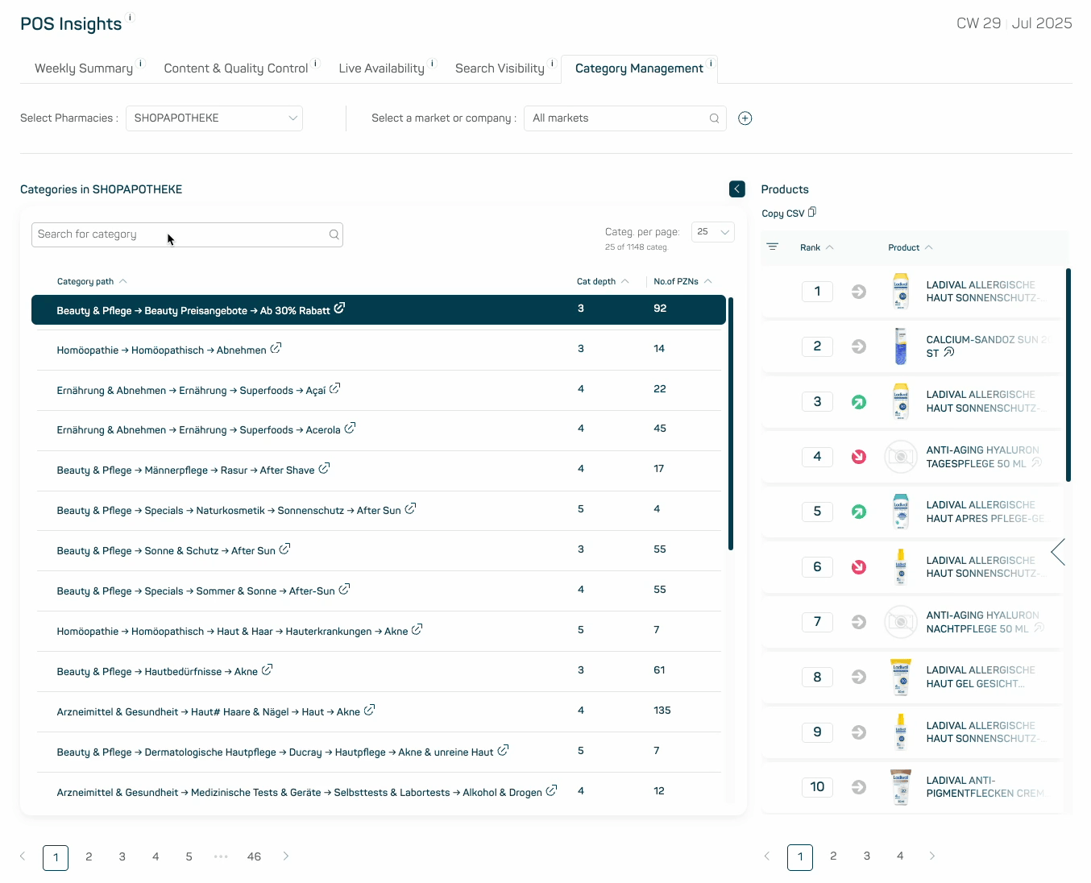Go to page 46 of categories

[x=254, y=856]
